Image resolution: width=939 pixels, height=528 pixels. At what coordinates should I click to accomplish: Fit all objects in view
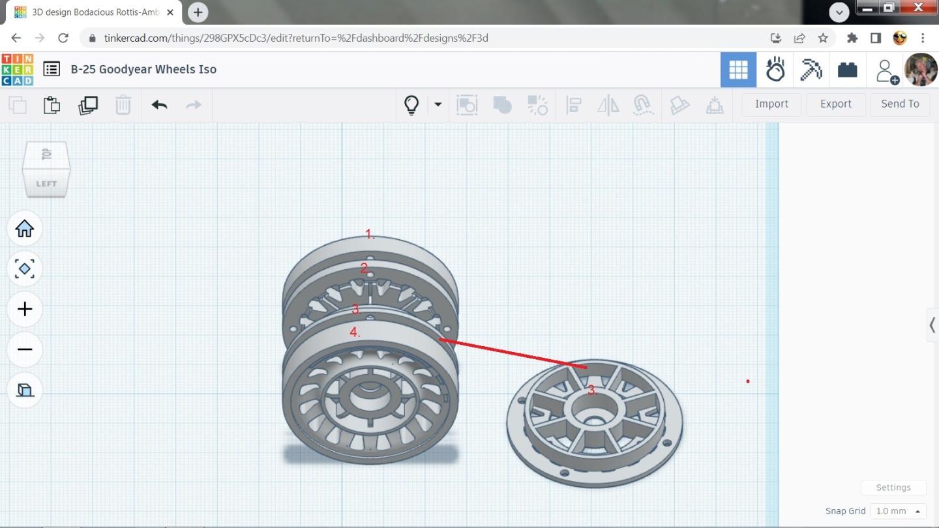[x=25, y=269]
